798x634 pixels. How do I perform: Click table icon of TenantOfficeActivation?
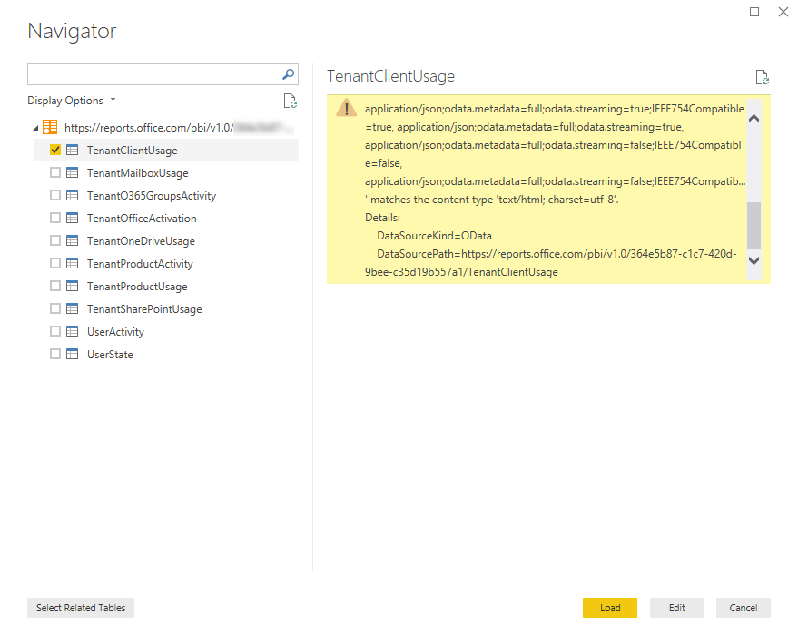73,218
